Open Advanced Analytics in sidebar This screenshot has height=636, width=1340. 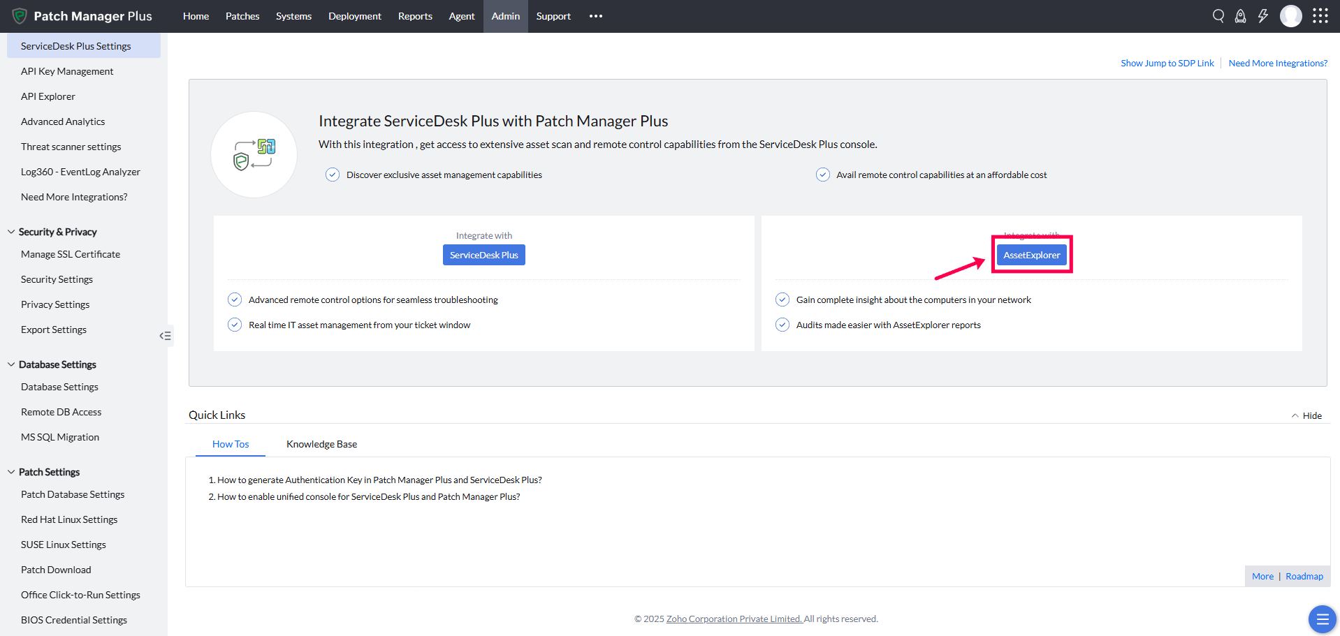[x=63, y=121]
